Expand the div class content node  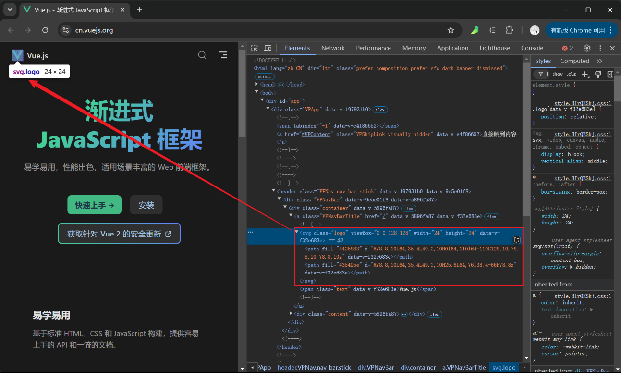291,314
